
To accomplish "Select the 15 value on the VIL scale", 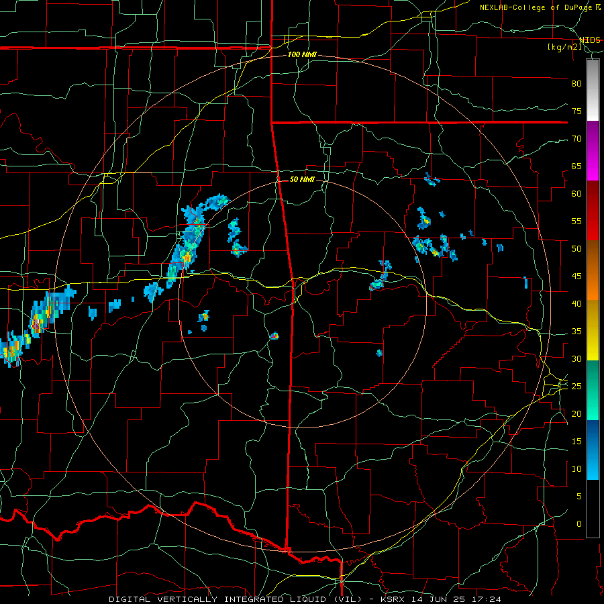I will pos(576,442).
